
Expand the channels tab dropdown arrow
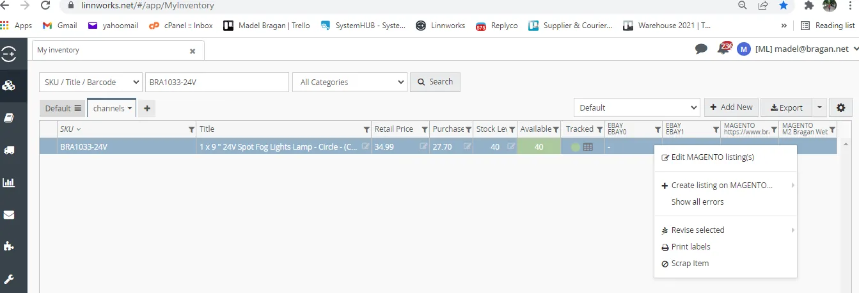[x=130, y=108]
